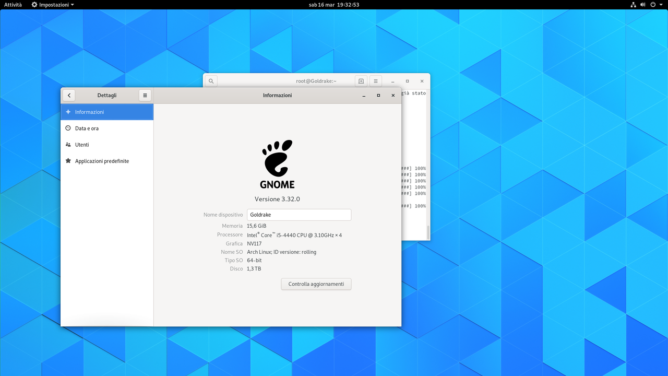Click the star icon beside Applicazioni predefinite
Viewport: 668px width, 376px height.
(68, 161)
